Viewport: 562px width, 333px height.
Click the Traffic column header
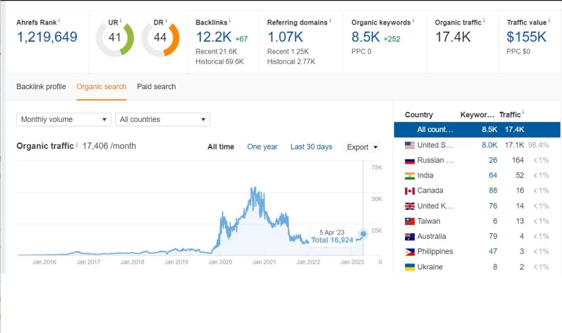point(510,115)
